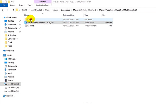
Task: Unpin Downloads using its pin icon
Action: point(20,25)
